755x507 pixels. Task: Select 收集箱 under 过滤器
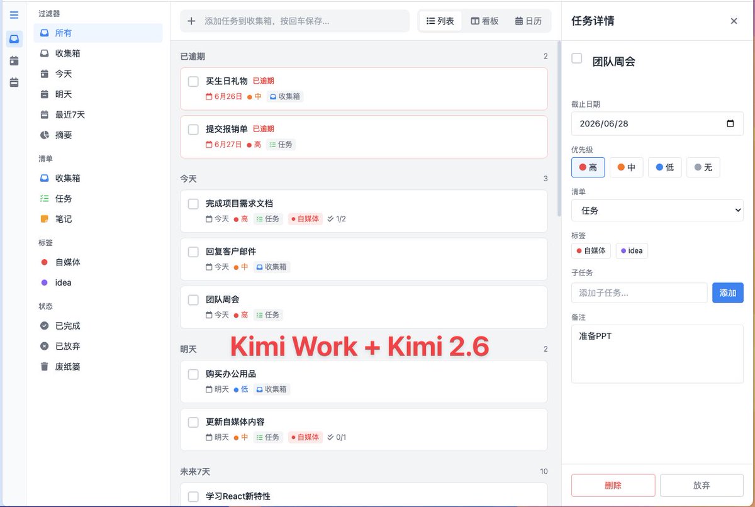coord(98,53)
